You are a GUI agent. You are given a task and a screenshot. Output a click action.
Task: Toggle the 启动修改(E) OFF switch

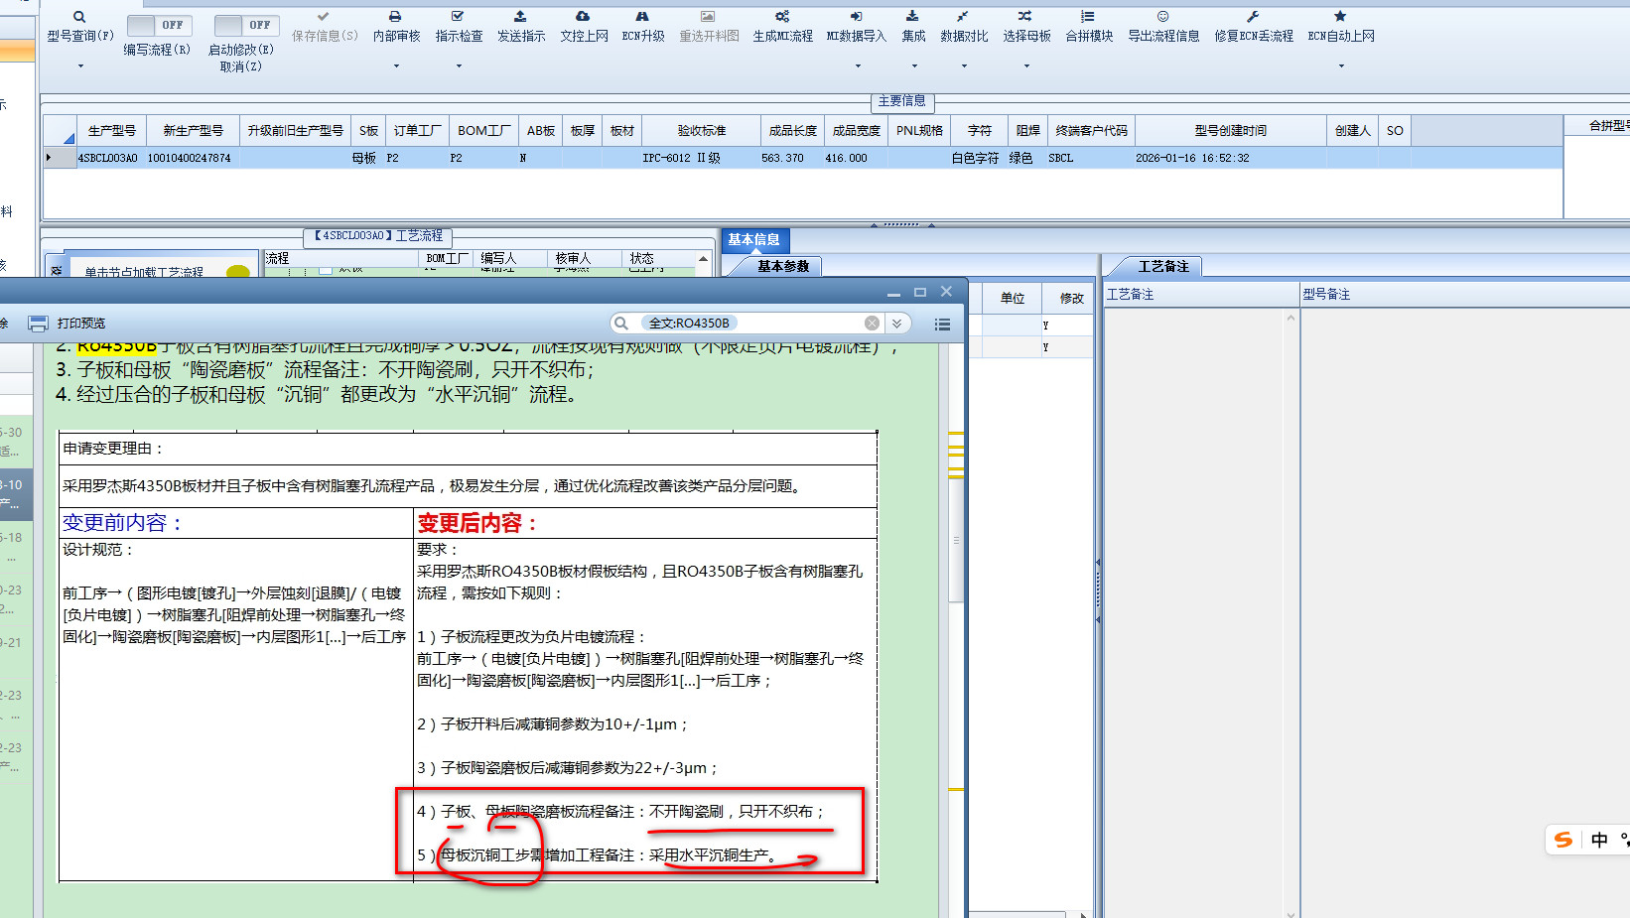click(246, 25)
